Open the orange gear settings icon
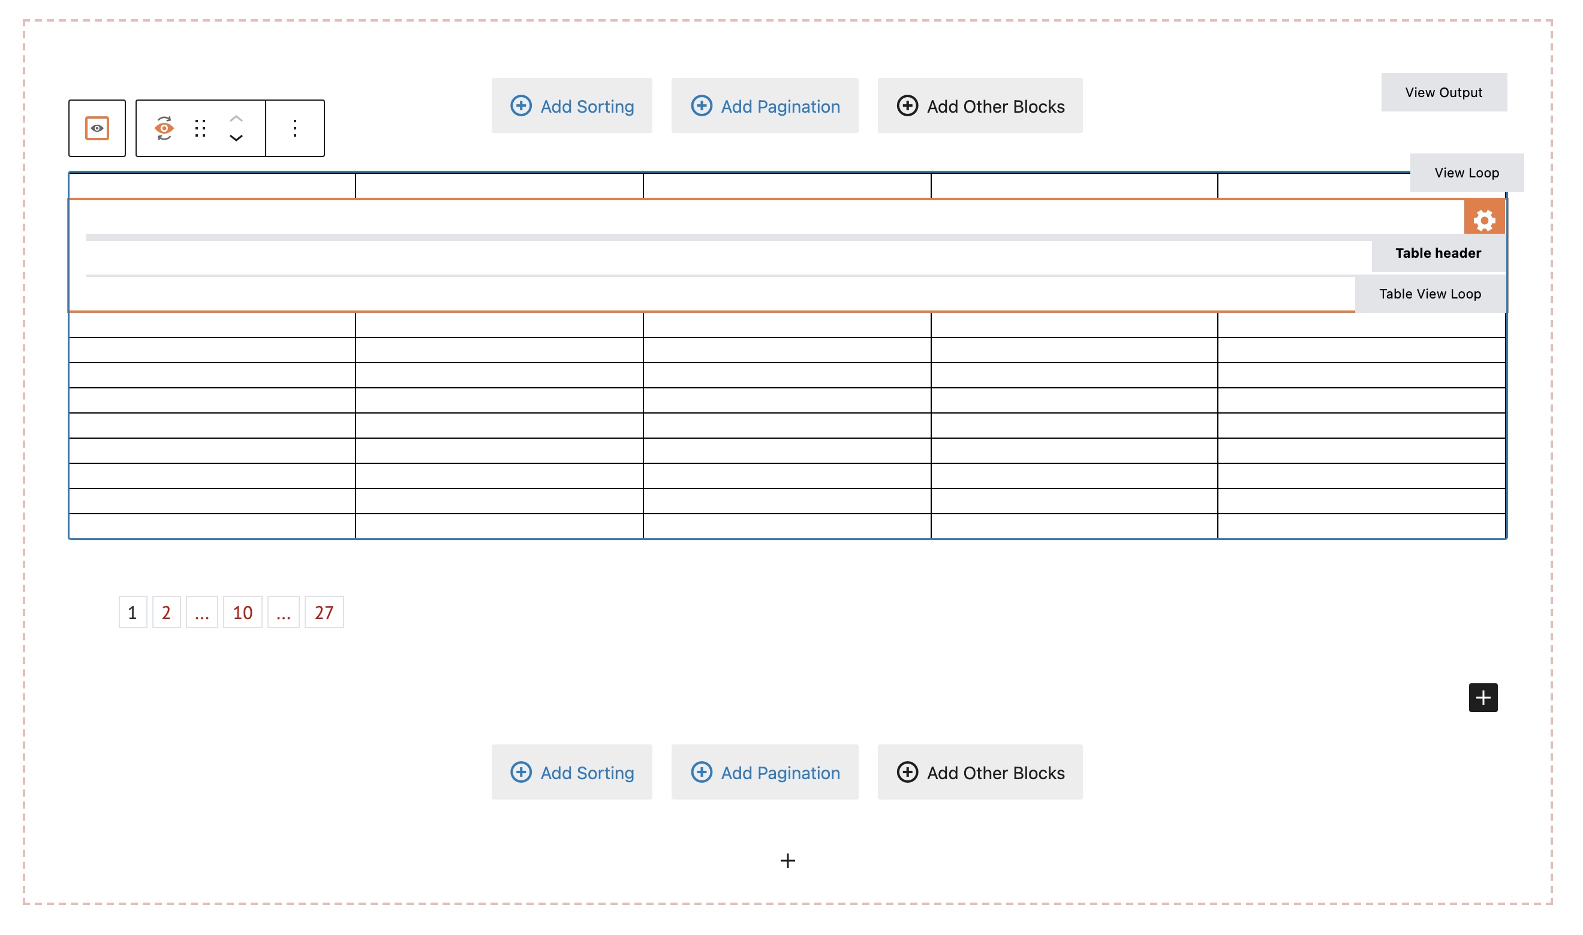Viewport: 1583px width, 935px height. (x=1484, y=220)
